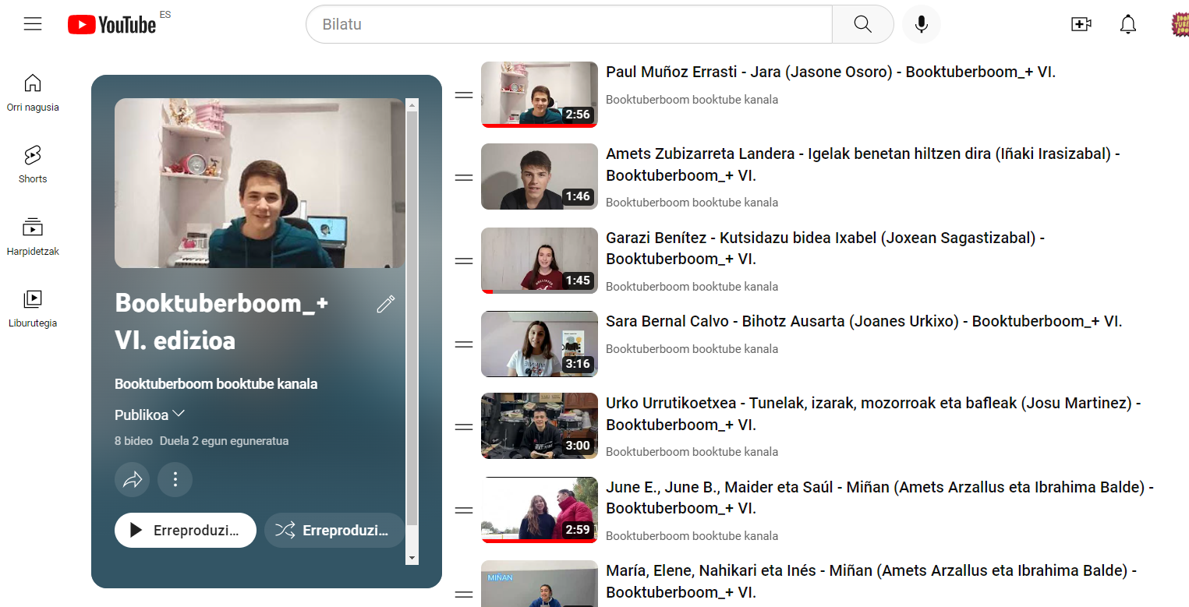Grab reorder handle for María, Elene video
This screenshot has width=1189, height=607.
pyautogui.click(x=464, y=594)
